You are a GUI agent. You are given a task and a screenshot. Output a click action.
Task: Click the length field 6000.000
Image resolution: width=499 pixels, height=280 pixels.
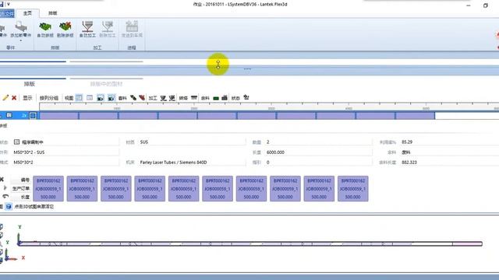(318, 152)
